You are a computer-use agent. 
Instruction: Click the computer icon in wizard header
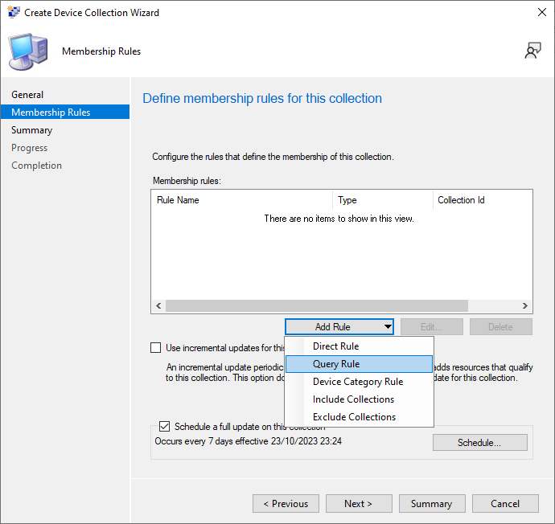pos(29,51)
